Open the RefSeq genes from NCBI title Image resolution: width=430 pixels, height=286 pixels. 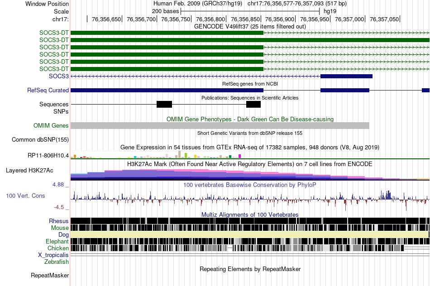(250, 84)
